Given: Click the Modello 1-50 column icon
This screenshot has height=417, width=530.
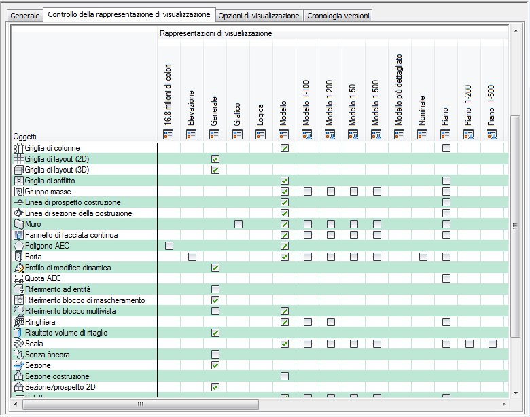Looking at the screenshot, I should pos(353,134).
